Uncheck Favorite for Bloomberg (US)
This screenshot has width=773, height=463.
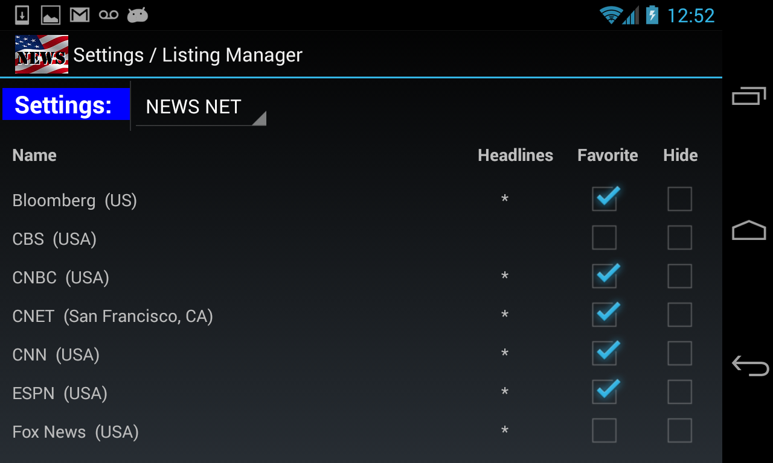(605, 199)
